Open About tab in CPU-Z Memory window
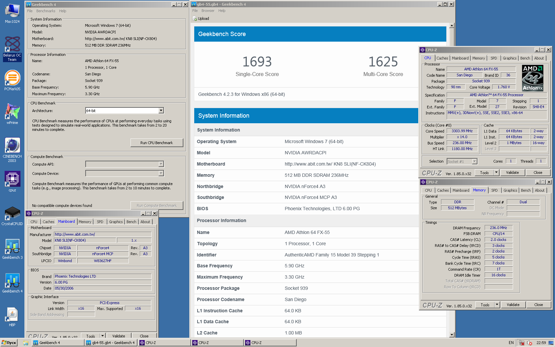555x347 pixels. [539, 190]
